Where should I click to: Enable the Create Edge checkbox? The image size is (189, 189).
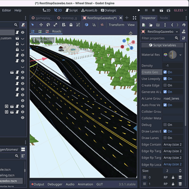pyautogui.click(x=165, y=85)
